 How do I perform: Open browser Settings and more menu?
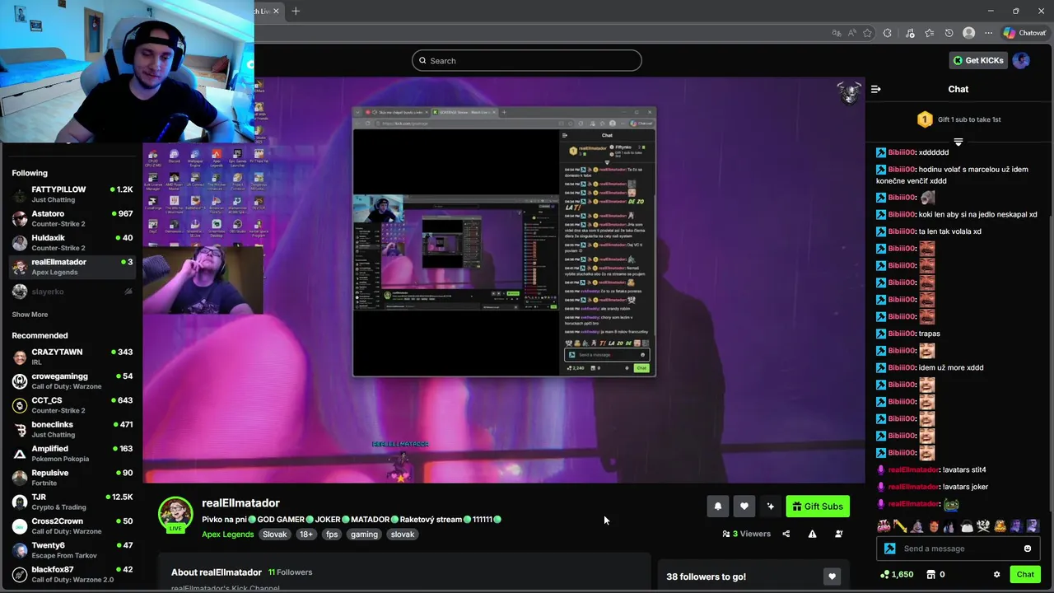coord(988,33)
